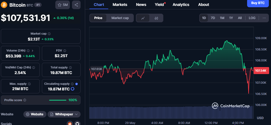
Task: Open the Reddit social icon
Action: (x=70, y=123)
